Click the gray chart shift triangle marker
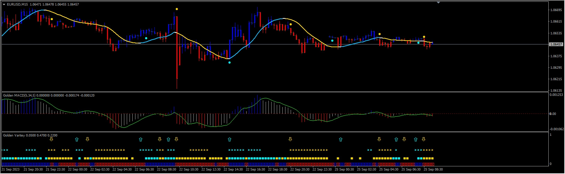The height and width of the screenshot is (174, 565). (438, 2)
